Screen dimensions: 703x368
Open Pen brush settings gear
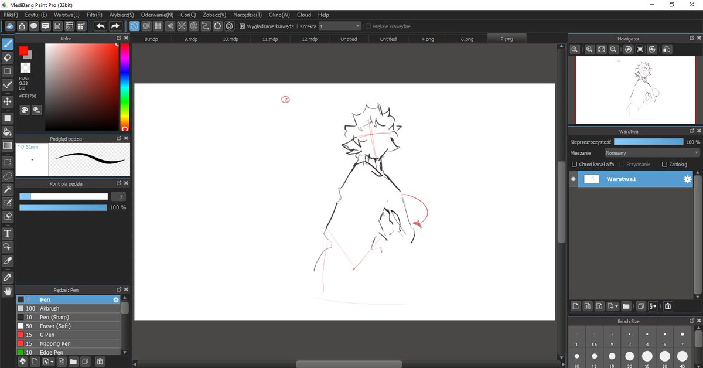click(116, 299)
